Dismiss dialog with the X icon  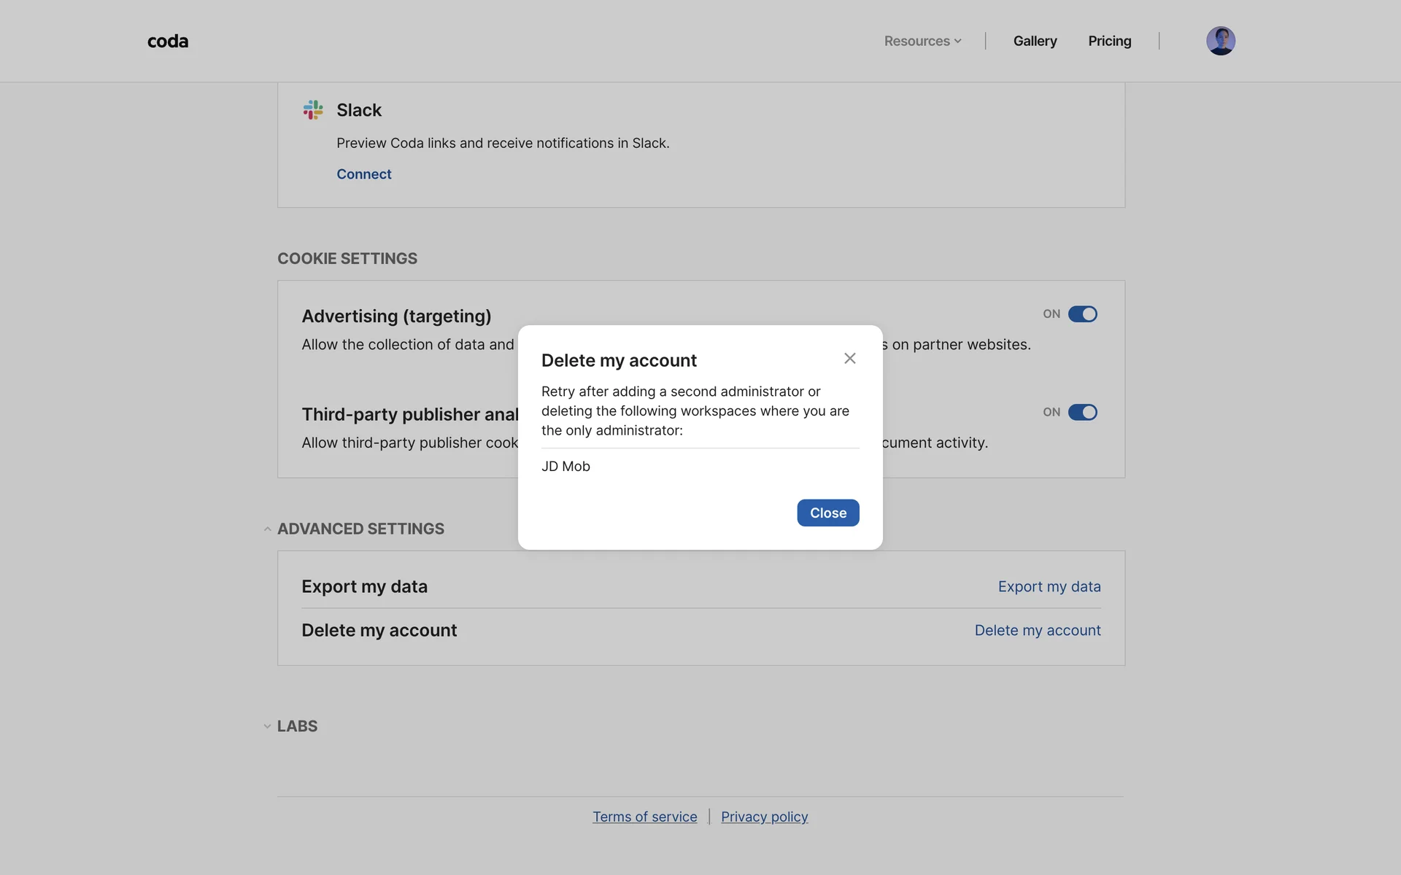point(849,358)
